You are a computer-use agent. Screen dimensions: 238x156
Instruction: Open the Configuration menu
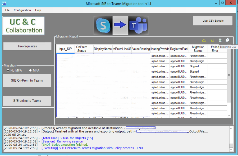click(22, 10)
